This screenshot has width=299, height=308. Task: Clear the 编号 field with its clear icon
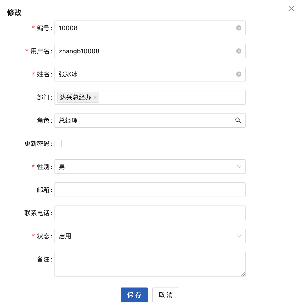coord(239,28)
